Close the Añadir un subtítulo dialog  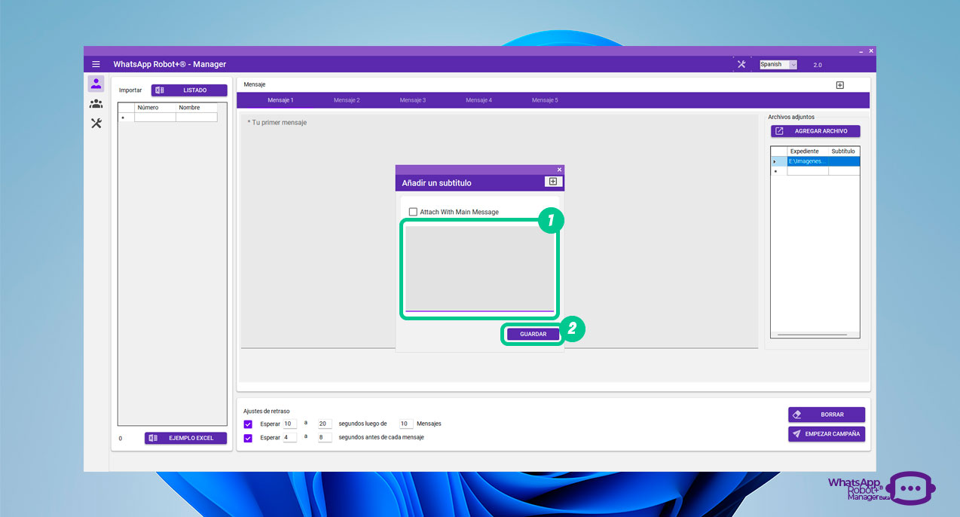[559, 170]
